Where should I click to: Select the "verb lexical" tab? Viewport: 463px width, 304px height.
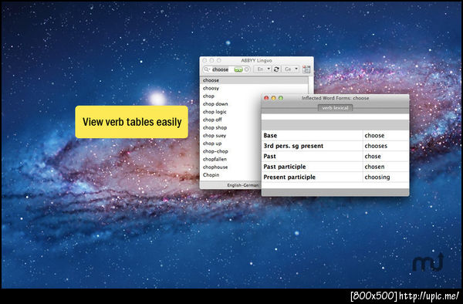[x=335, y=108]
